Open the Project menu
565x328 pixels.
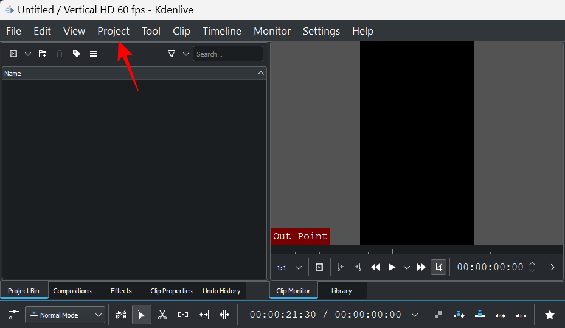click(x=113, y=32)
